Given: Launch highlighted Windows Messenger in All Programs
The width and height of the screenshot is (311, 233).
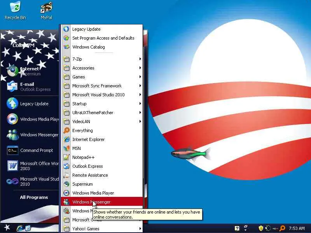Looking at the screenshot, I should tap(102, 202).
